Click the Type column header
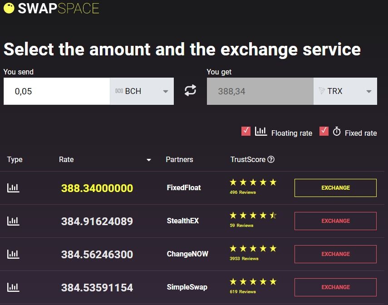This screenshot has height=305, width=388. 15,159
